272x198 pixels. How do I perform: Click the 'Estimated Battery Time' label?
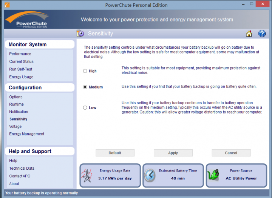178,170
